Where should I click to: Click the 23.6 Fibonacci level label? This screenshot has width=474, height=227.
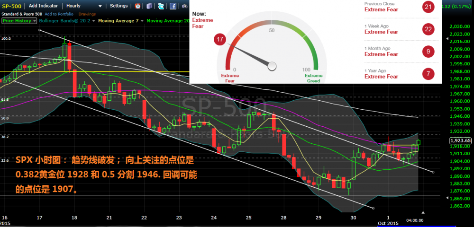tap(5, 161)
